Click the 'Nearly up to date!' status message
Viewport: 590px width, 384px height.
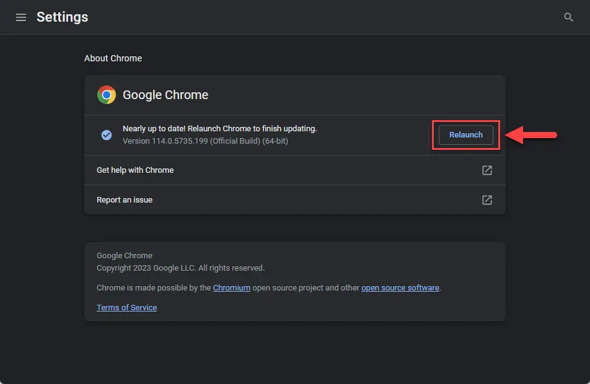(x=219, y=129)
